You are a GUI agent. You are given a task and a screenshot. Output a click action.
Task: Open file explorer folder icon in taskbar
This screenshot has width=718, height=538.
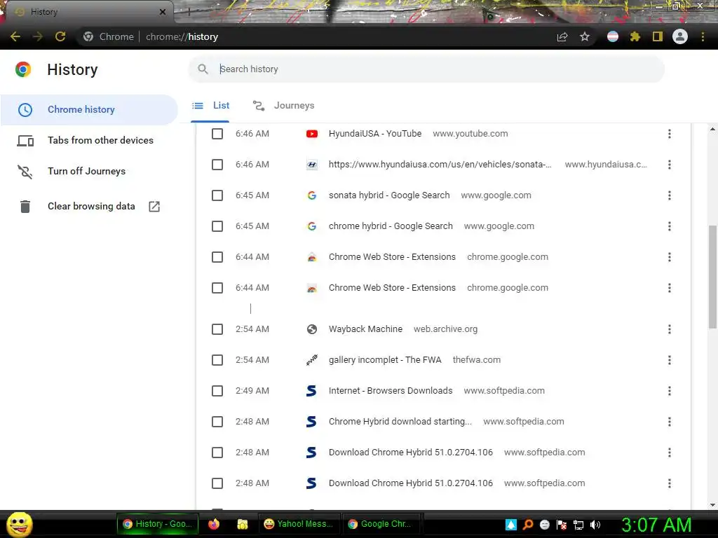click(242, 524)
